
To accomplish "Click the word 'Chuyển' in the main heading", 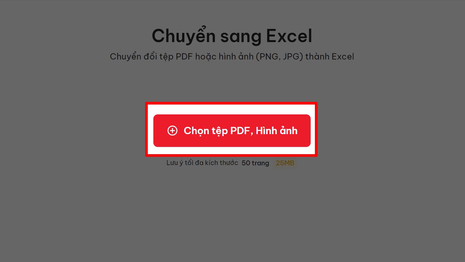I will tap(184, 36).
